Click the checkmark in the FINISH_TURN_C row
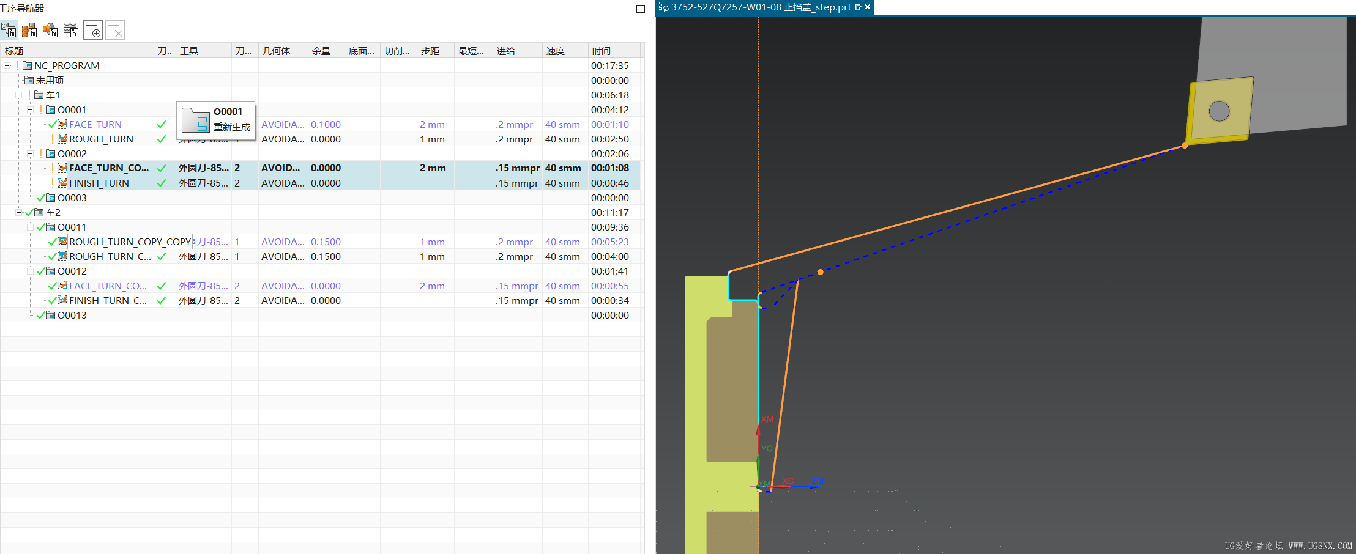1356x554 pixels. tap(162, 300)
